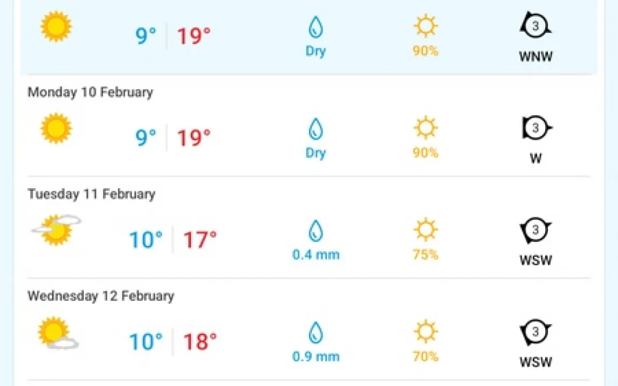The image size is (618, 386).
Task: Click the W wind direction compass icon
Action: point(536,128)
